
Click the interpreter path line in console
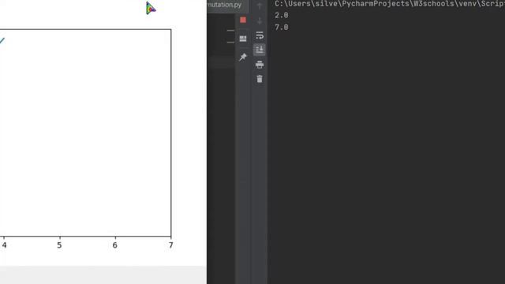(x=390, y=4)
